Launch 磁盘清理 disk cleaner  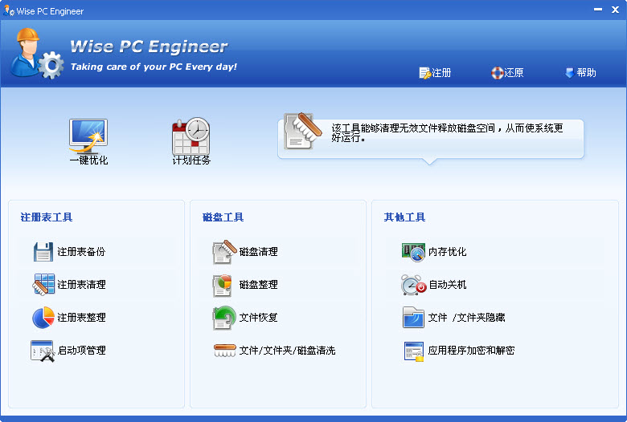pyautogui.click(x=258, y=252)
